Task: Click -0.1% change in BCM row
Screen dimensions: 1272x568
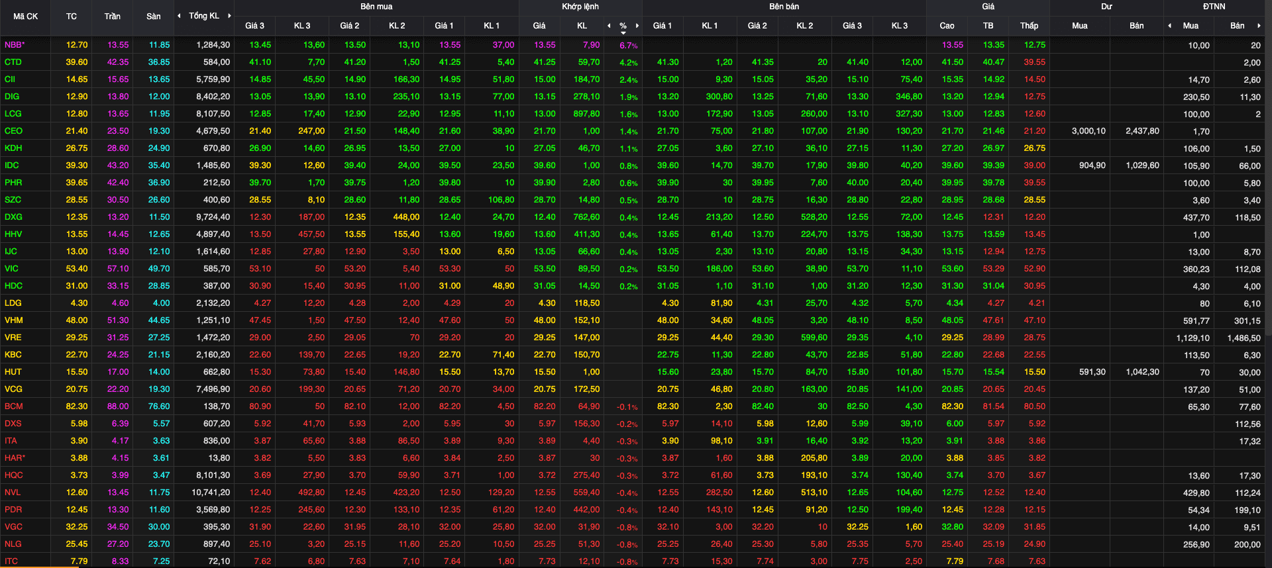Action: coord(627,407)
